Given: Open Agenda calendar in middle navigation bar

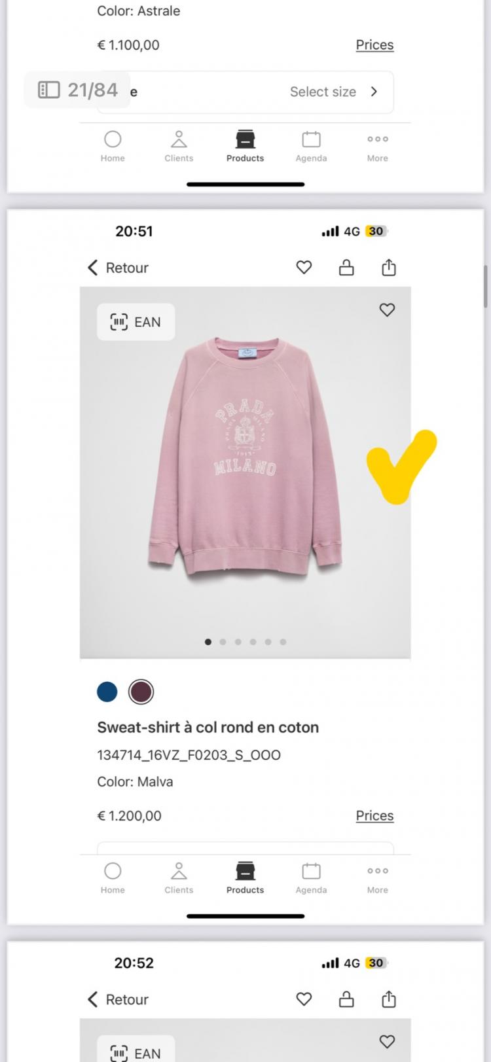Looking at the screenshot, I should pos(311,877).
